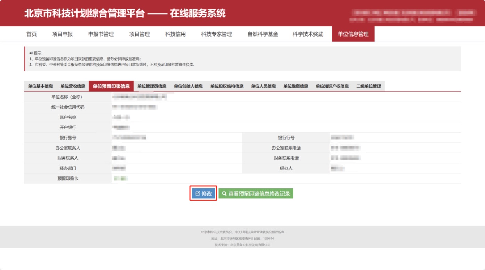Switch to 单位股权结构信息 tab
This screenshot has height=270, width=485.
[227, 86]
